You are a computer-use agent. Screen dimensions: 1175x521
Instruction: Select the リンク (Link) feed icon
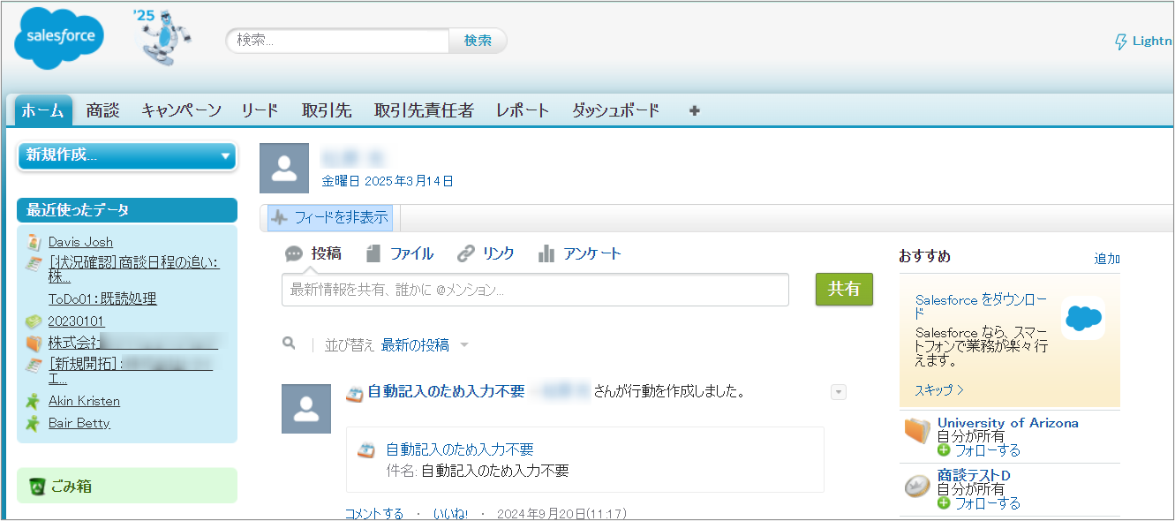[x=465, y=253]
